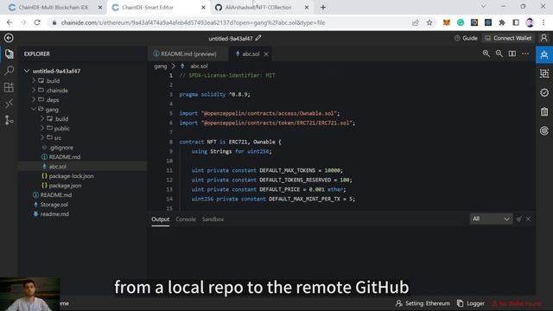
Task: Open editor more actions ellipsis
Action: [x=525, y=54]
